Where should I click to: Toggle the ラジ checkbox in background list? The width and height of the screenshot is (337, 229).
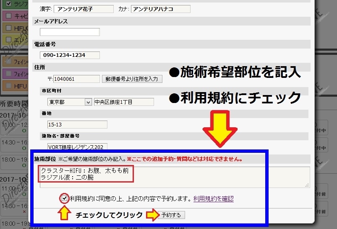(8, 3)
